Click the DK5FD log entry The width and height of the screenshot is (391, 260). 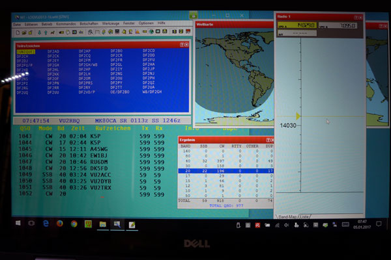point(91,168)
